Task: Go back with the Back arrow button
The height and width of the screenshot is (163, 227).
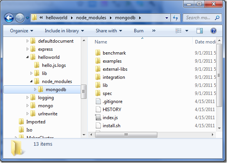Action: [x=9, y=18]
